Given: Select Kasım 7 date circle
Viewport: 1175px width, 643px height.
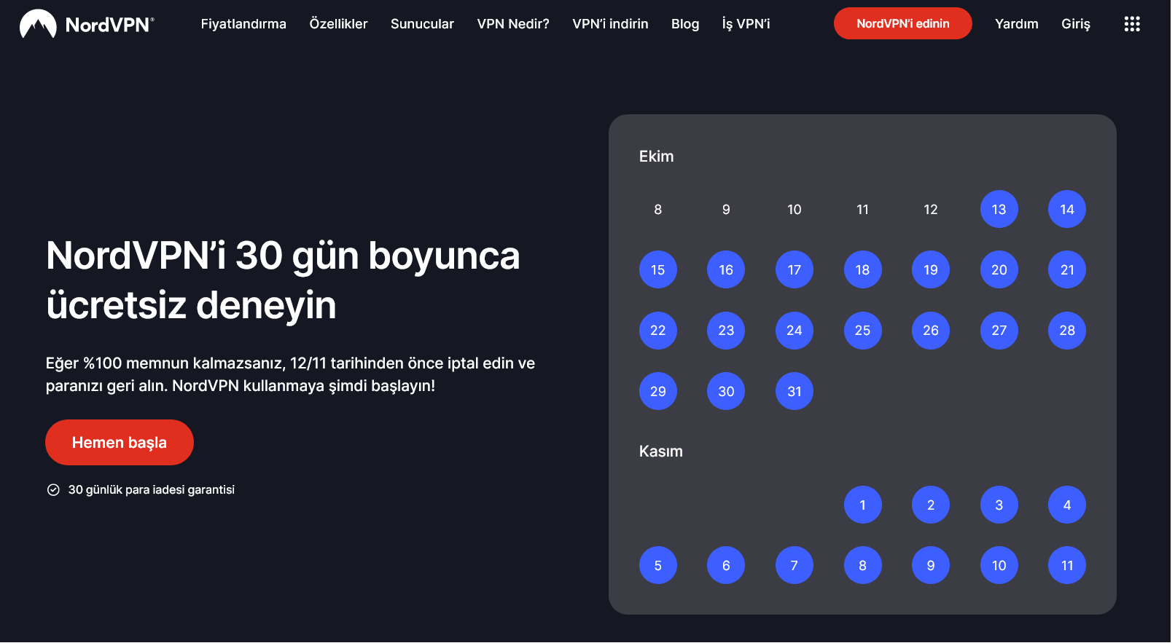Looking at the screenshot, I should (x=795, y=566).
